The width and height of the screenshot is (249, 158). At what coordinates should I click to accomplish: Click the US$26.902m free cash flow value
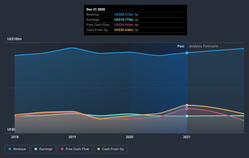[x=124, y=25]
